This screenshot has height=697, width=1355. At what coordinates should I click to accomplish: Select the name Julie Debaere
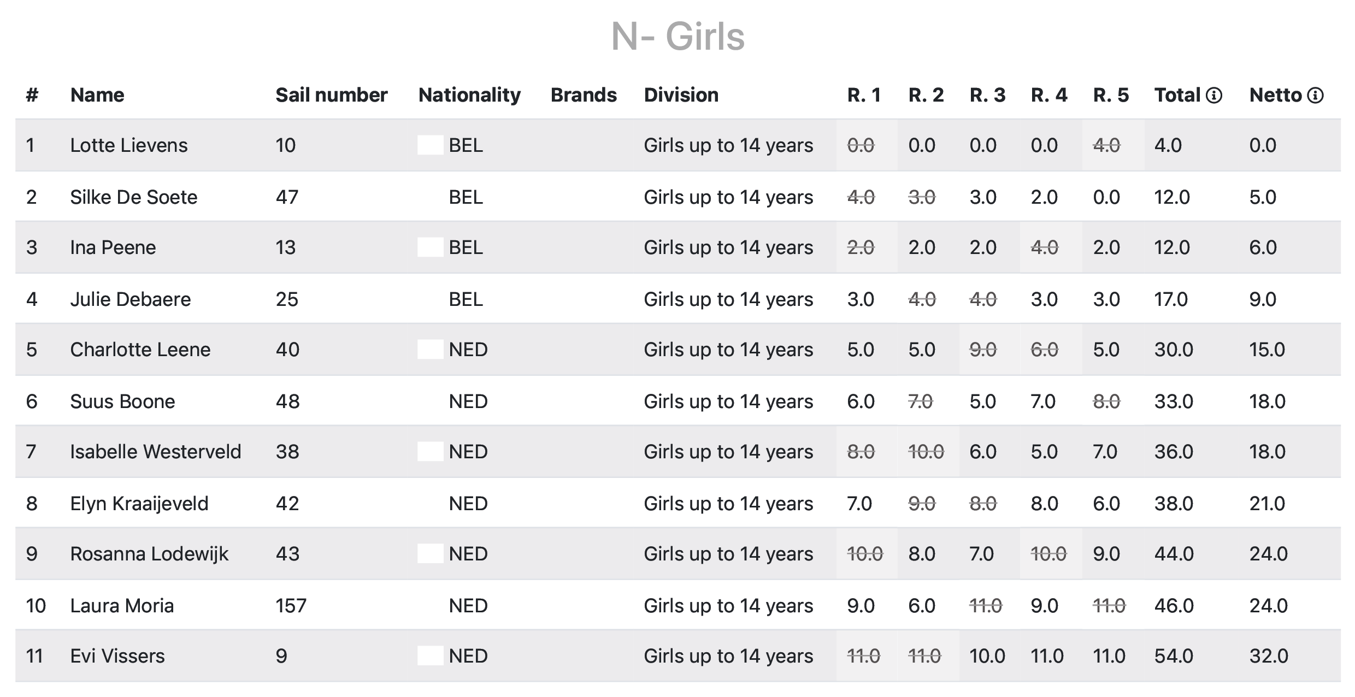131,299
